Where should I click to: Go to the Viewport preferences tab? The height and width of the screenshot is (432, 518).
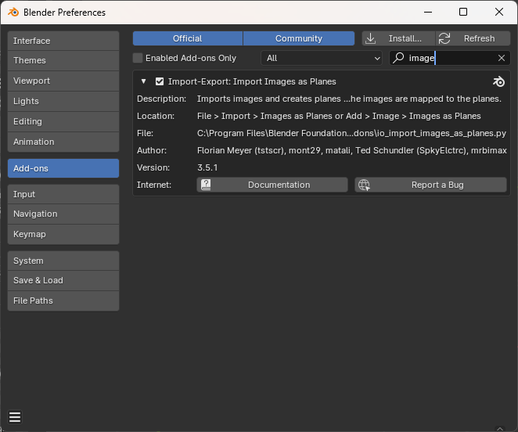coord(63,81)
